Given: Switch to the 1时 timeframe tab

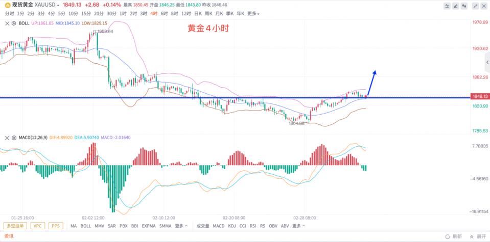Looking at the screenshot, I should (123, 13).
